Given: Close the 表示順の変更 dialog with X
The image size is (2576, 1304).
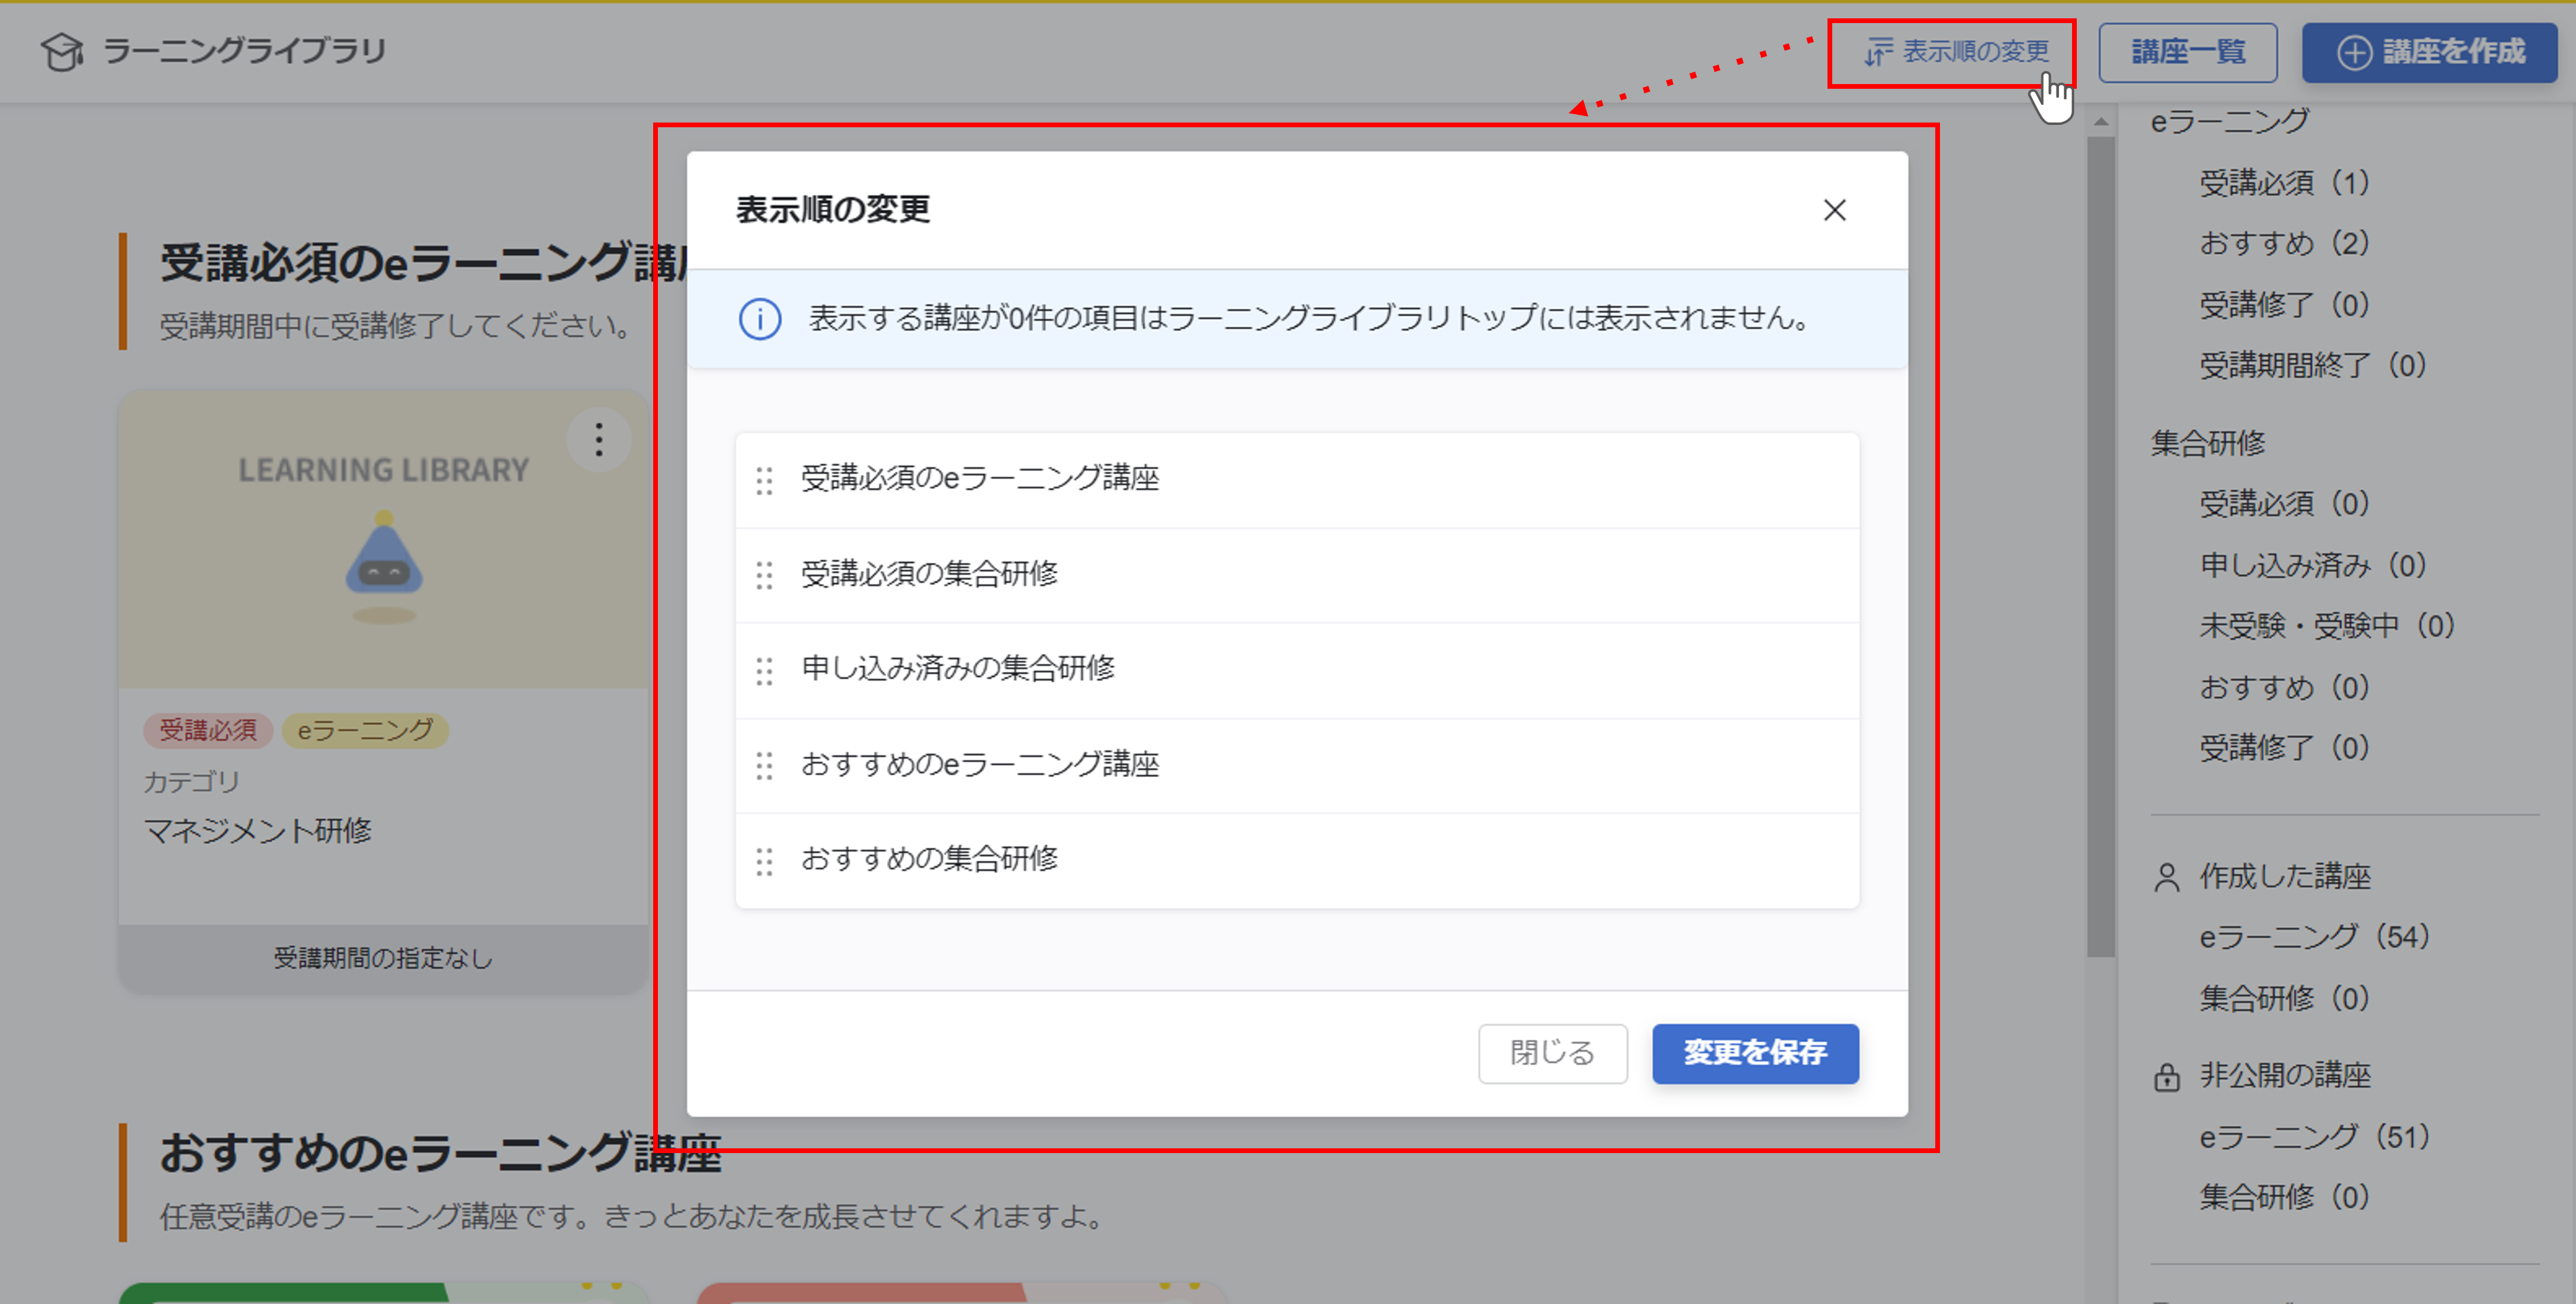Looking at the screenshot, I should pos(1834,210).
